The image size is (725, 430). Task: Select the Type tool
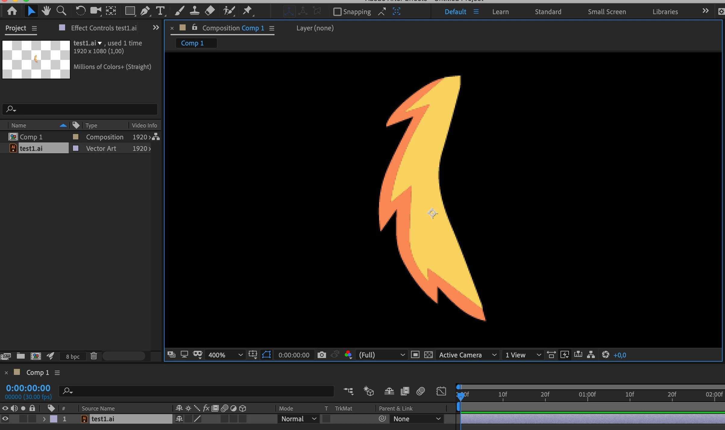click(x=160, y=11)
